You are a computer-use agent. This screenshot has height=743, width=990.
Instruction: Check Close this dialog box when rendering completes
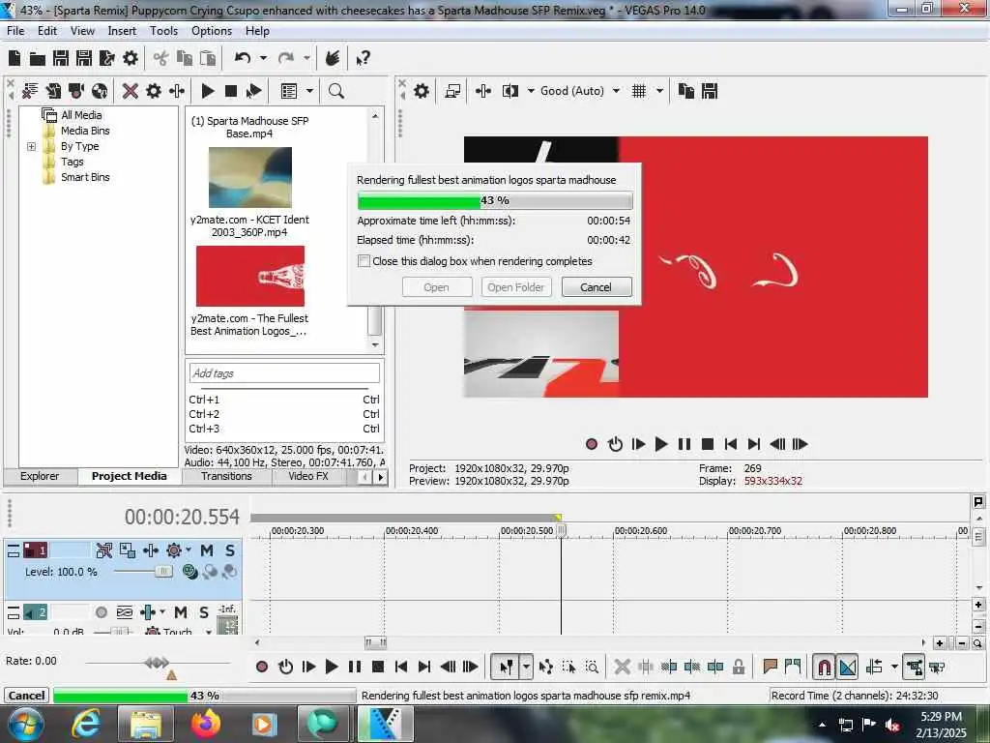(364, 261)
